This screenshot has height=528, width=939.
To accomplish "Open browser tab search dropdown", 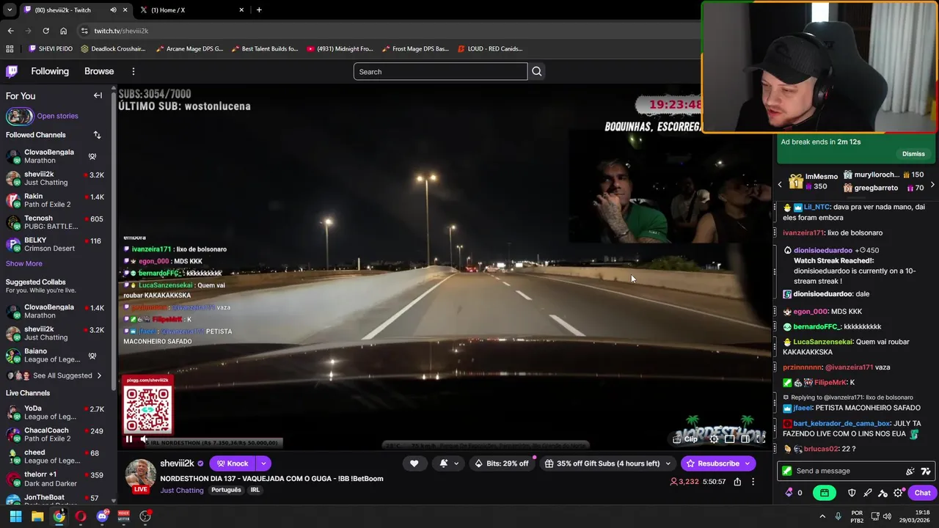I will point(9,10).
